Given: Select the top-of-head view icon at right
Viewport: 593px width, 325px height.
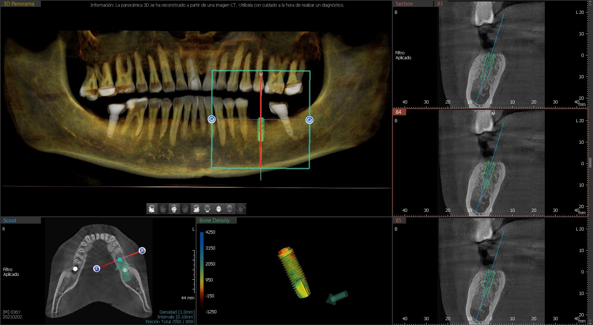Looking at the screenshot, I should (x=230, y=209).
